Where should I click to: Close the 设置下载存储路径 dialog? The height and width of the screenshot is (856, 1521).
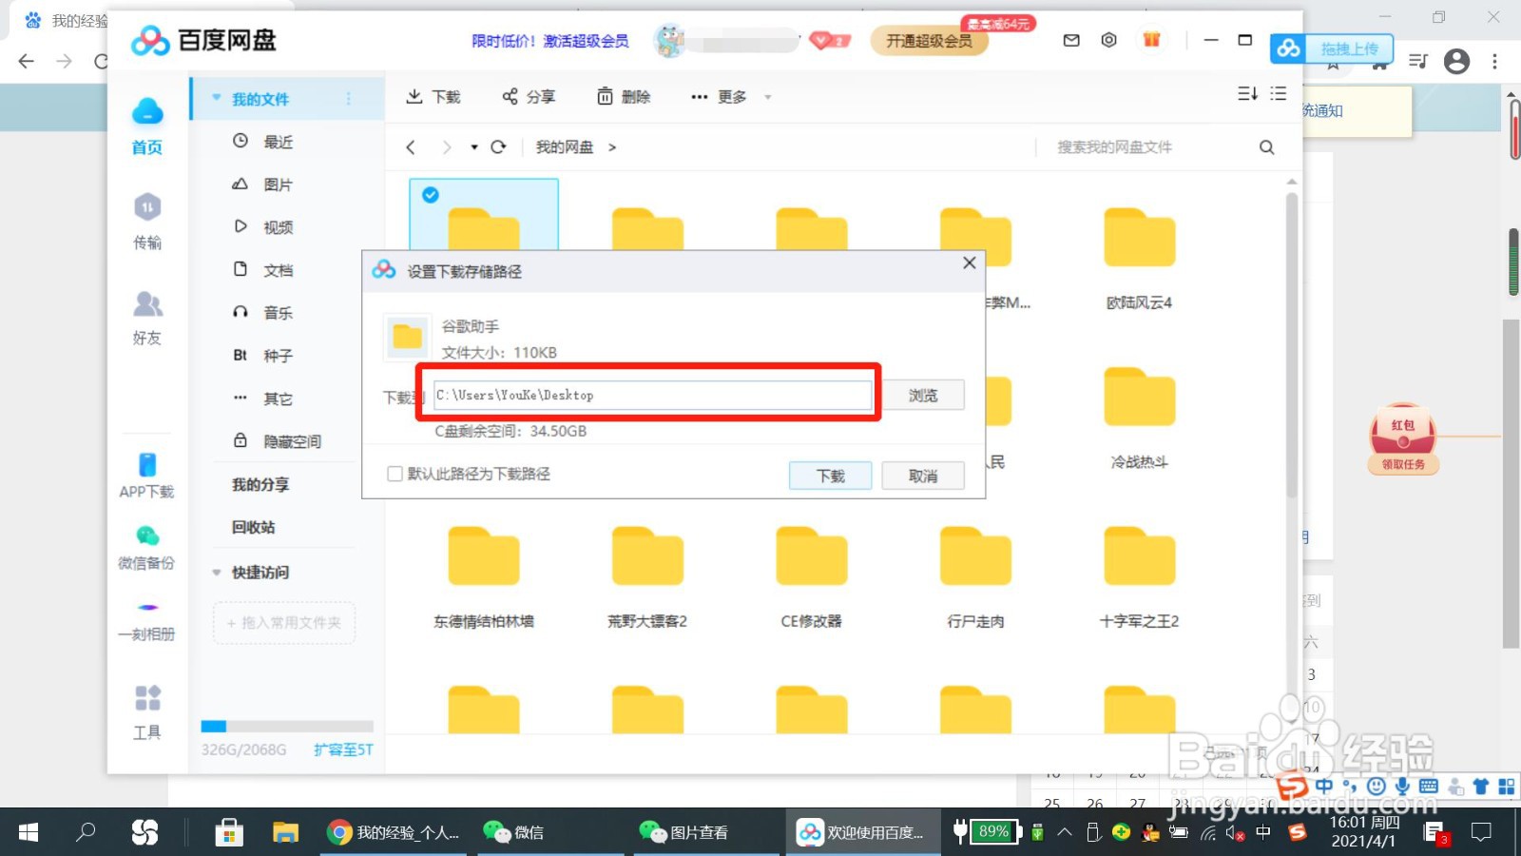969,263
